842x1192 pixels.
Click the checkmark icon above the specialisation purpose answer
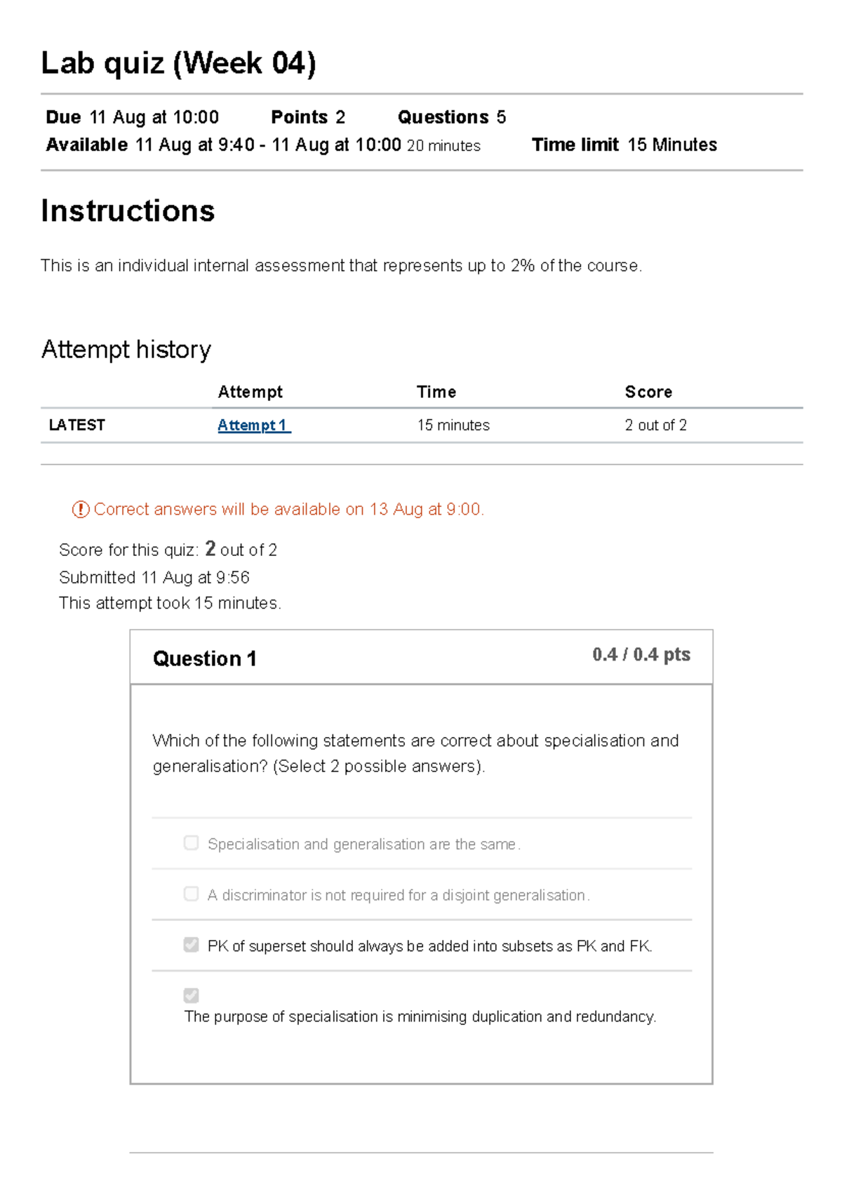click(x=190, y=995)
